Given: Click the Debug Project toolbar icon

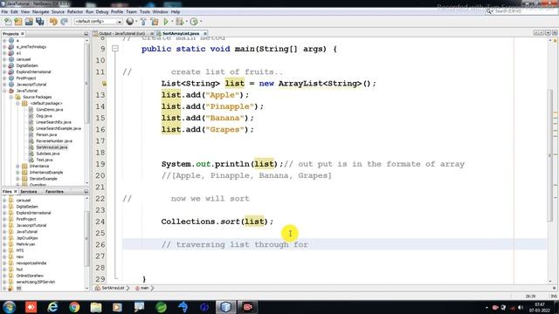Looking at the screenshot, I should (x=179, y=22).
